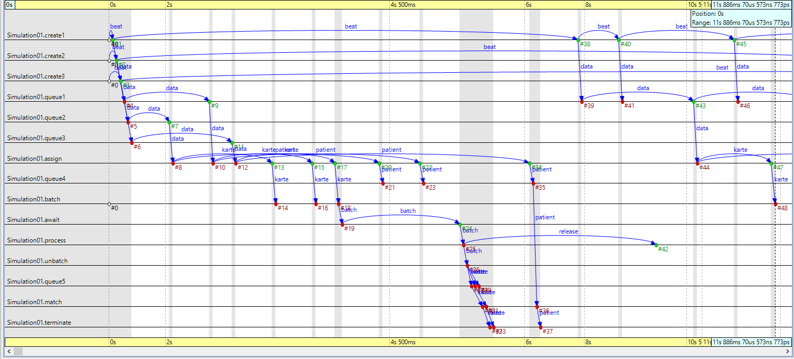Click event #15 on the assign axis
The height and width of the screenshot is (359, 794).
point(312,163)
